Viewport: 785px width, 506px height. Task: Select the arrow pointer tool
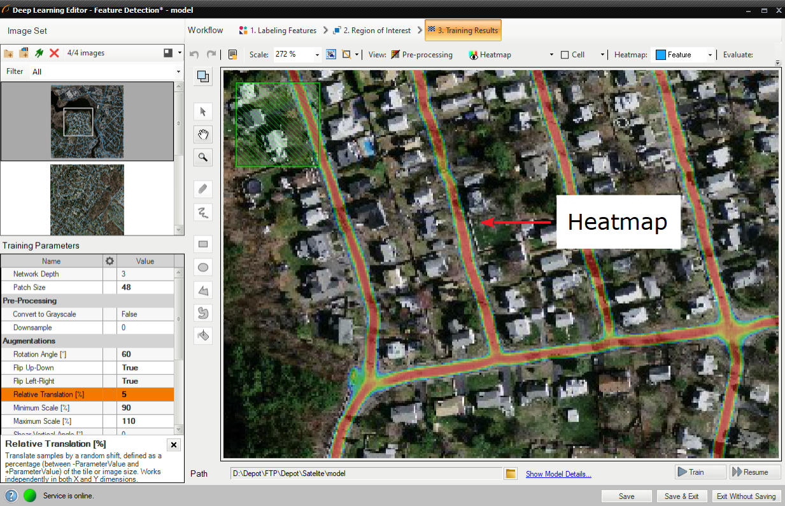click(203, 111)
